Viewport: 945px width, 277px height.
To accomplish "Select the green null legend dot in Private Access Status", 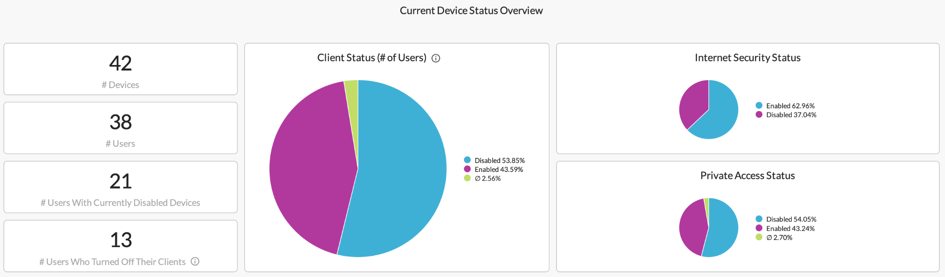I will (x=758, y=238).
